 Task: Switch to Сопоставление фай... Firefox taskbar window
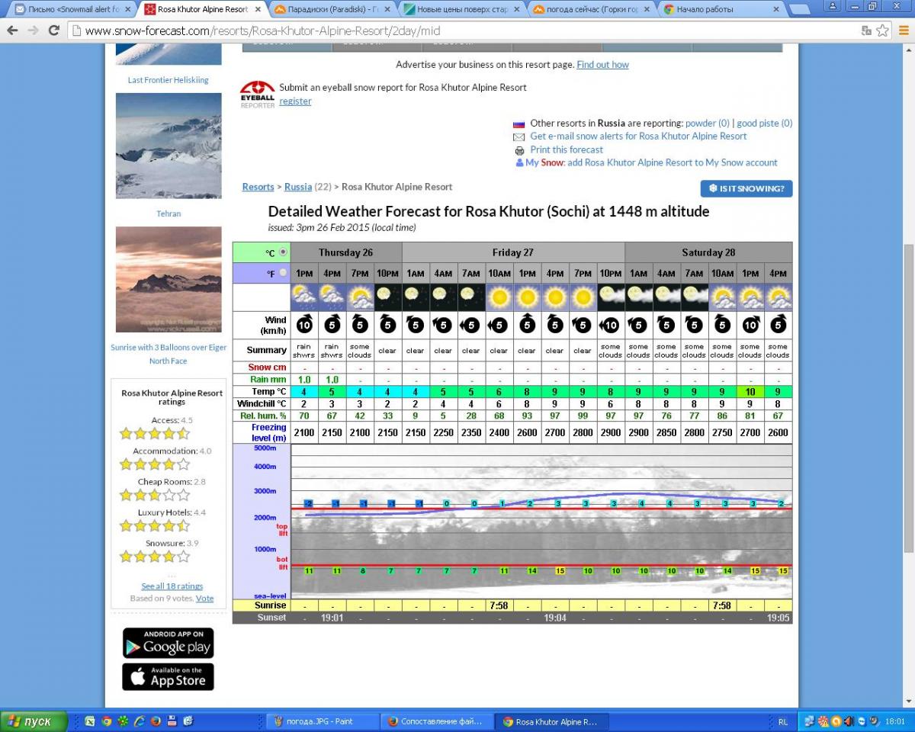[436, 721]
